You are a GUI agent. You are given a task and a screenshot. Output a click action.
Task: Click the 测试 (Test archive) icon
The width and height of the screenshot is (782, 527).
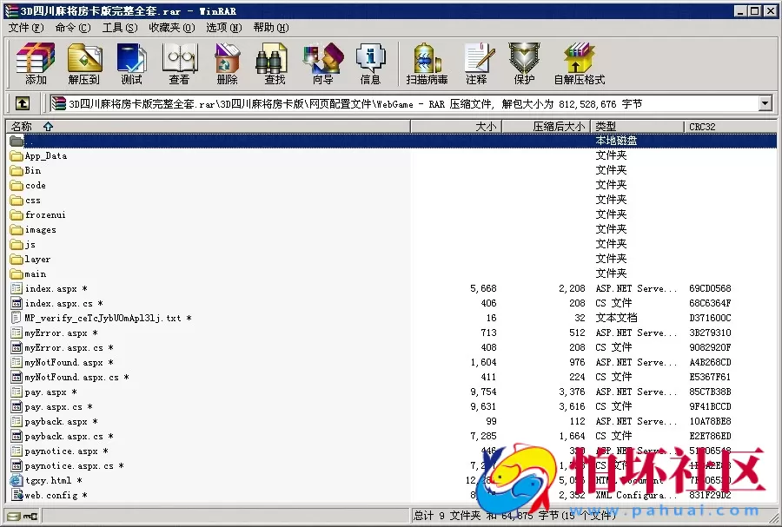pos(131,63)
